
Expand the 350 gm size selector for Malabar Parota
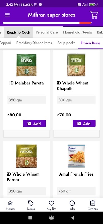(27, 100)
